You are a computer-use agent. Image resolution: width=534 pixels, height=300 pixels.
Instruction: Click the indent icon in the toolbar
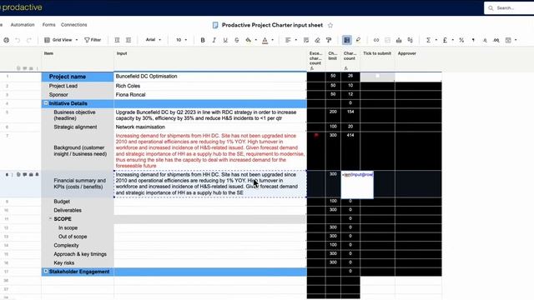[x=128, y=40]
